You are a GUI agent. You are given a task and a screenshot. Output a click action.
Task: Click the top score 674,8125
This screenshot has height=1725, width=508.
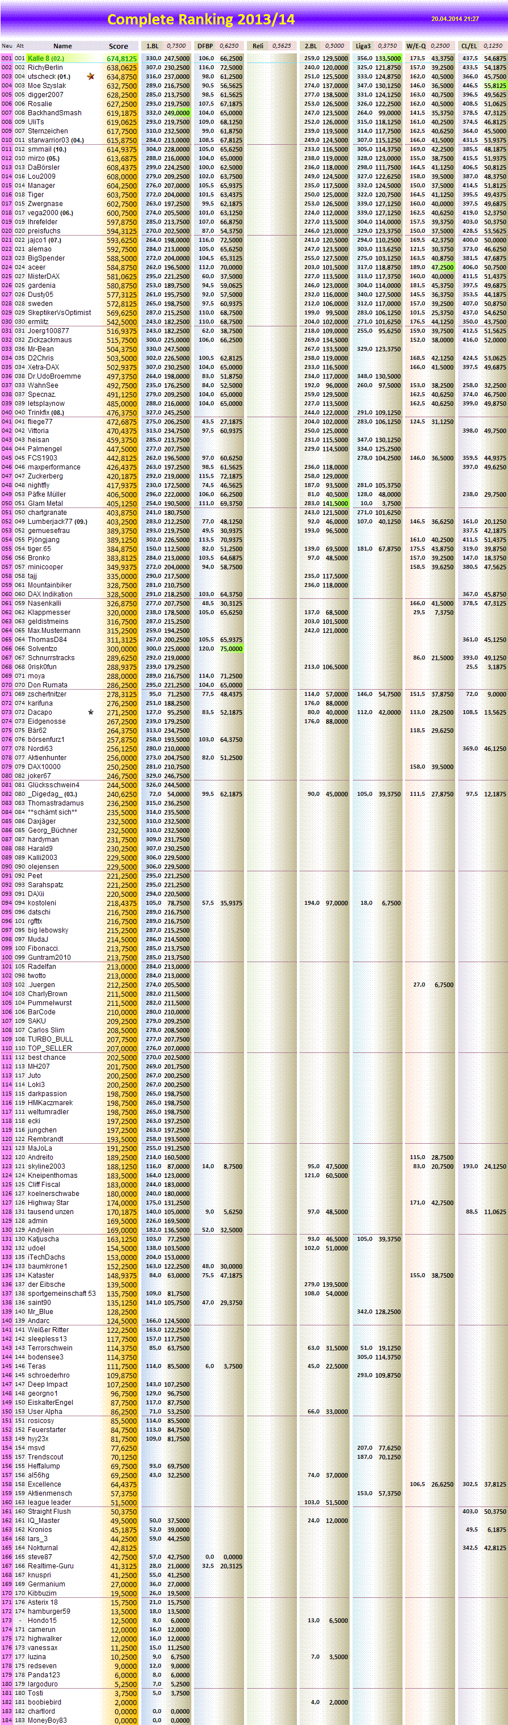click(122, 59)
